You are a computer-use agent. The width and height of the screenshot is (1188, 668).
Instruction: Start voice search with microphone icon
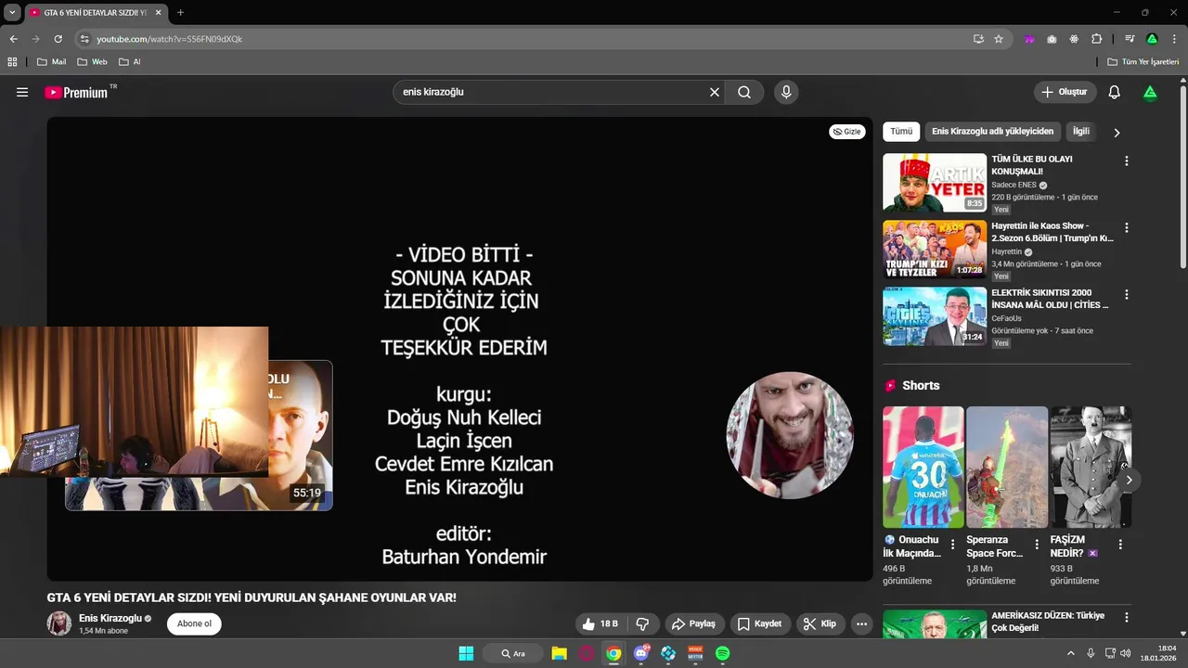pyautogui.click(x=786, y=92)
